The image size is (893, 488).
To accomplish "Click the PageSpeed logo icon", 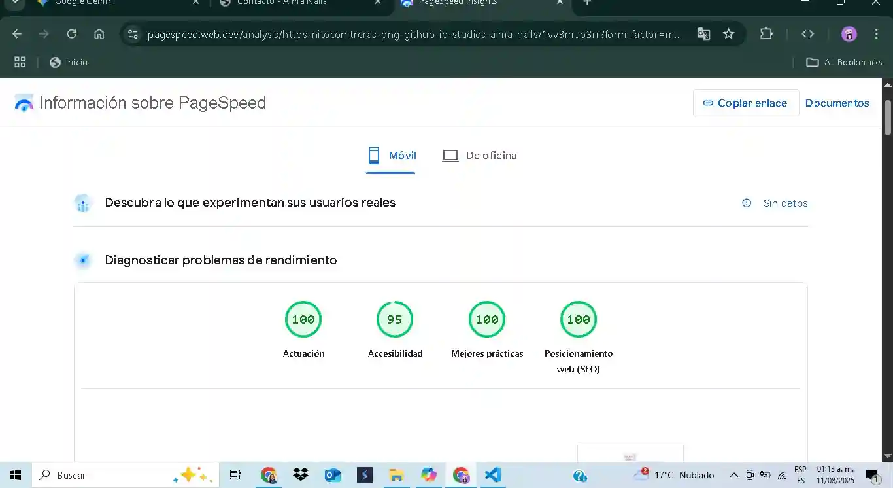I will coord(24,103).
